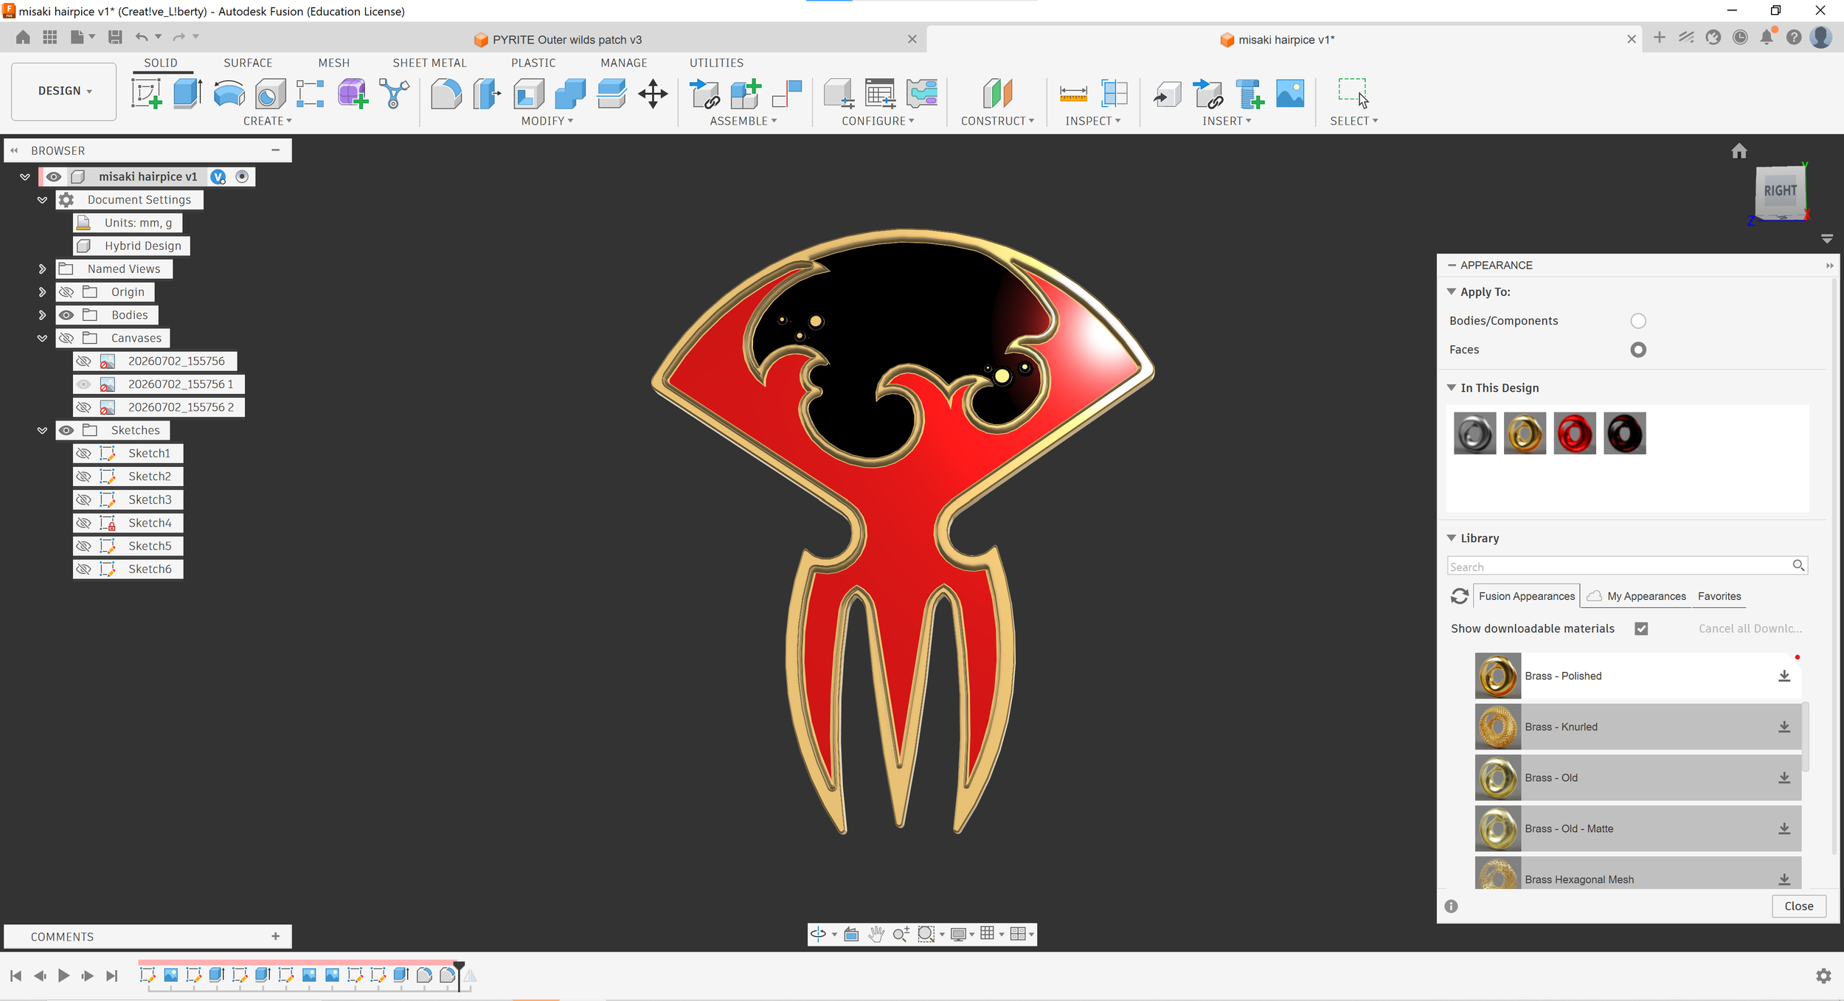Click the Home view icon near ViewCube

[x=1739, y=151]
